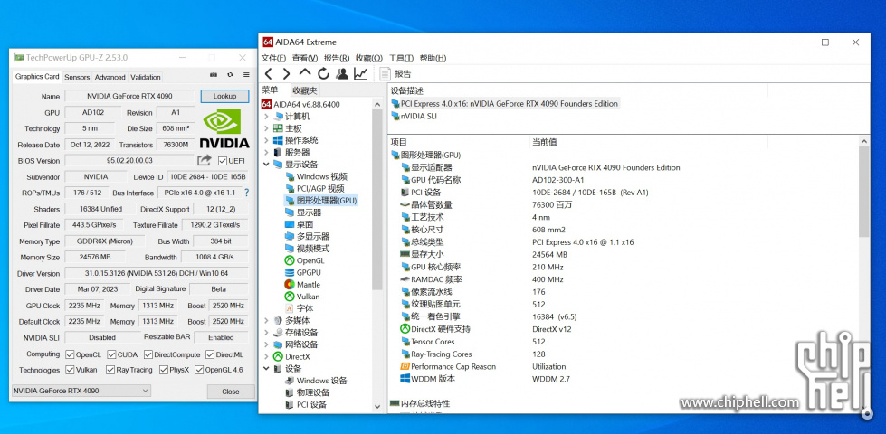Click the Lookup button in GPU-Z
The width and height of the screenshot is (886, 434).
(x=224, y=96)
